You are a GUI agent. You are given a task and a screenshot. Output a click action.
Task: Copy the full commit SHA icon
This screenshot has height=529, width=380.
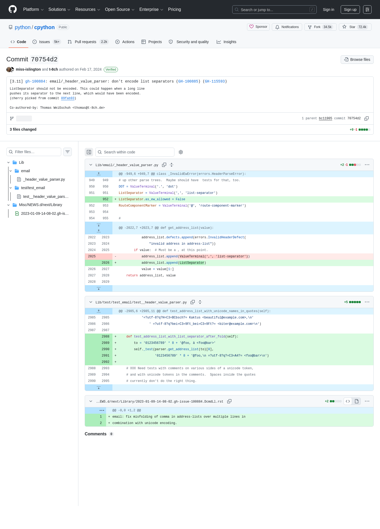pyautogui.click(x=367, y=118)
